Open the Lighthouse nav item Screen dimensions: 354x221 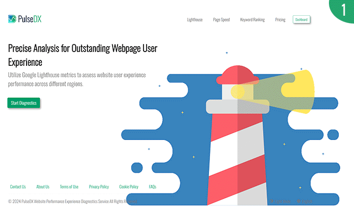(x=195, y=20)
